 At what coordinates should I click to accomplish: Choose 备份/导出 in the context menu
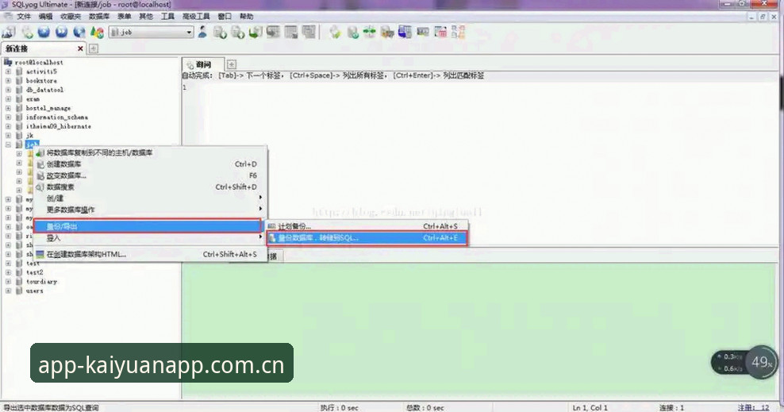coord(147,226)
